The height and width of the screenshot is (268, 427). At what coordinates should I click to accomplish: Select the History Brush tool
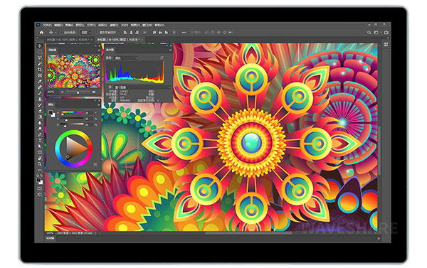[x=40, y=105]
